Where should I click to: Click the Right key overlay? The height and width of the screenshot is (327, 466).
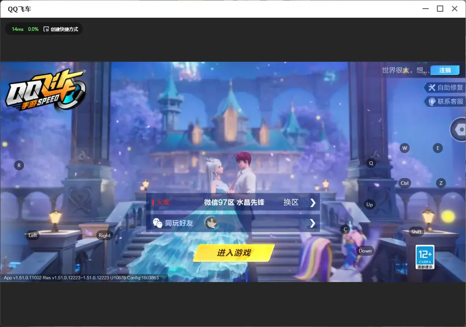104,235
